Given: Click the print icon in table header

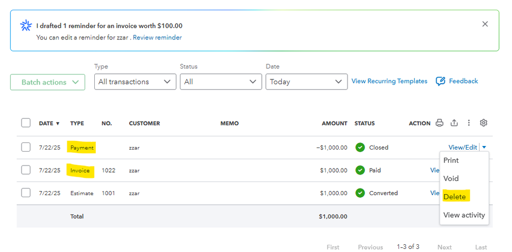Looking at the screenshot, I should point(439,123).
